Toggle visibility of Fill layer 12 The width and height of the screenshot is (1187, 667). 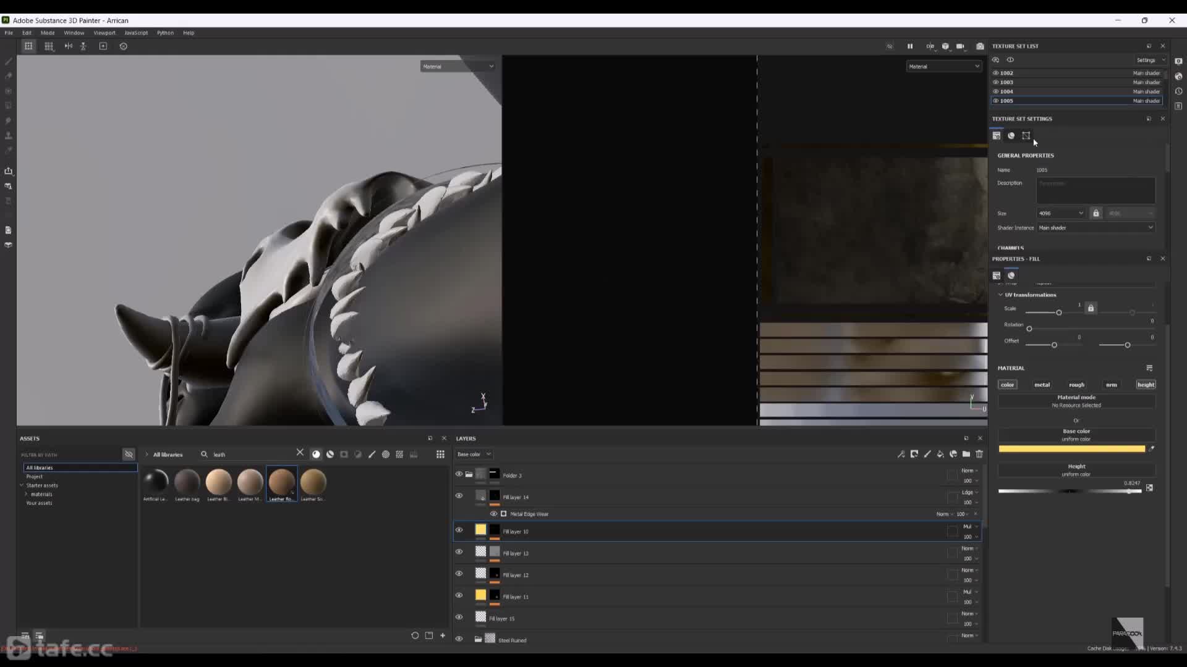[459, 574]
